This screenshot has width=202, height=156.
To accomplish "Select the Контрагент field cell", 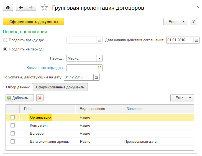I will 47,125.
